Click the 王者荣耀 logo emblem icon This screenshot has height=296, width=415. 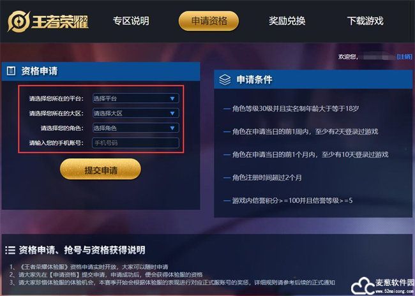coord(19,22)
